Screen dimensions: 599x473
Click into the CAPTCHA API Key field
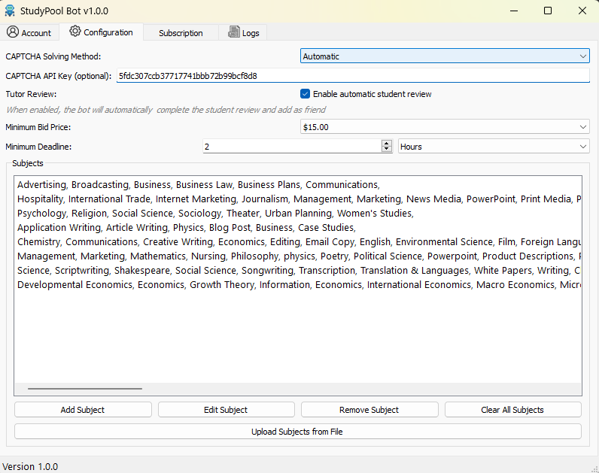point(353,76)
